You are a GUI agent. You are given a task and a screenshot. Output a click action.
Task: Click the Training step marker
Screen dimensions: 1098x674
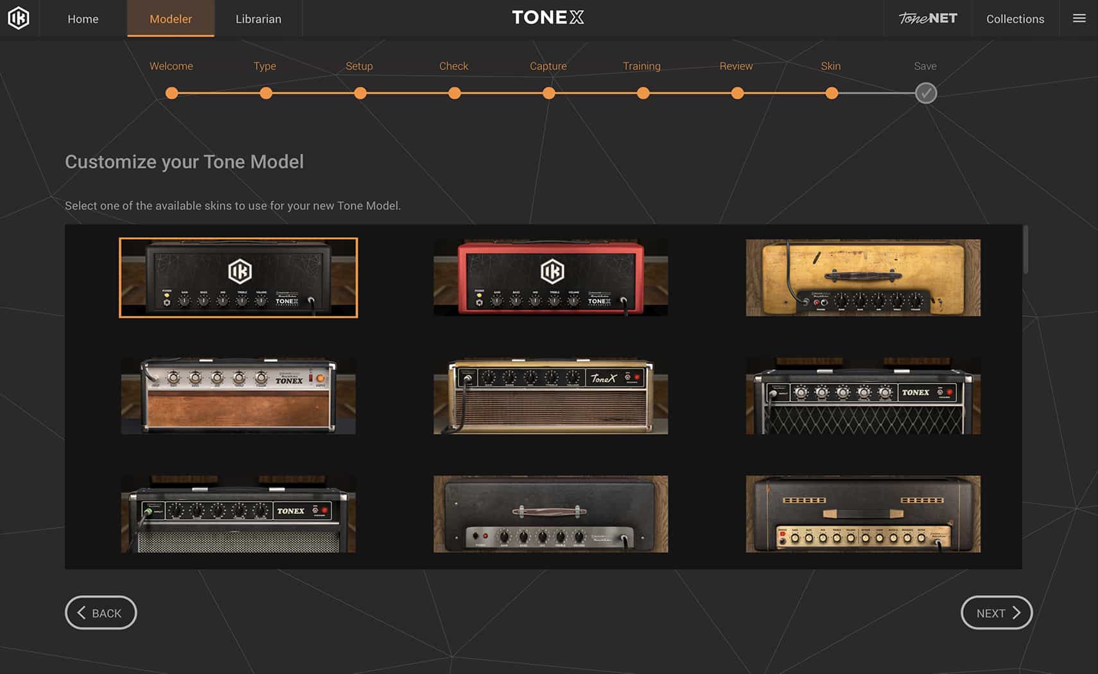click(x=643, y=93)
